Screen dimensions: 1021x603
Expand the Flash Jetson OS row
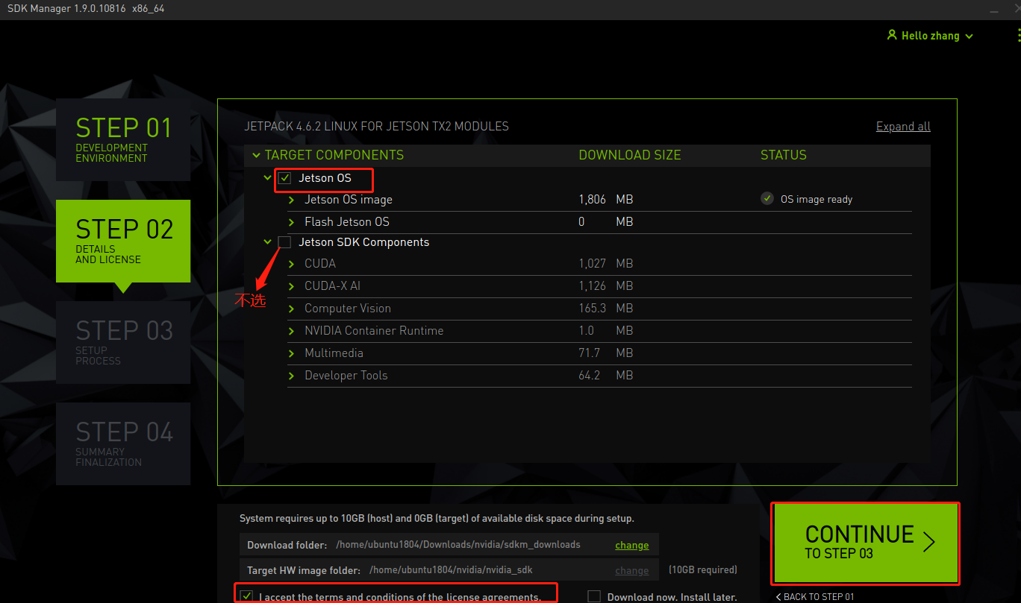point(292,222)
